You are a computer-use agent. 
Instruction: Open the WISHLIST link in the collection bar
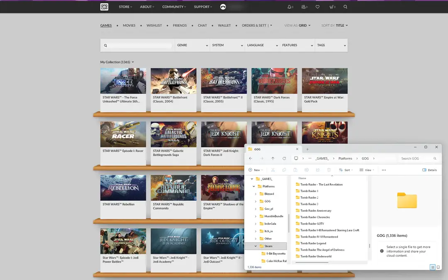pyautogui.click(x=154, y=25)
